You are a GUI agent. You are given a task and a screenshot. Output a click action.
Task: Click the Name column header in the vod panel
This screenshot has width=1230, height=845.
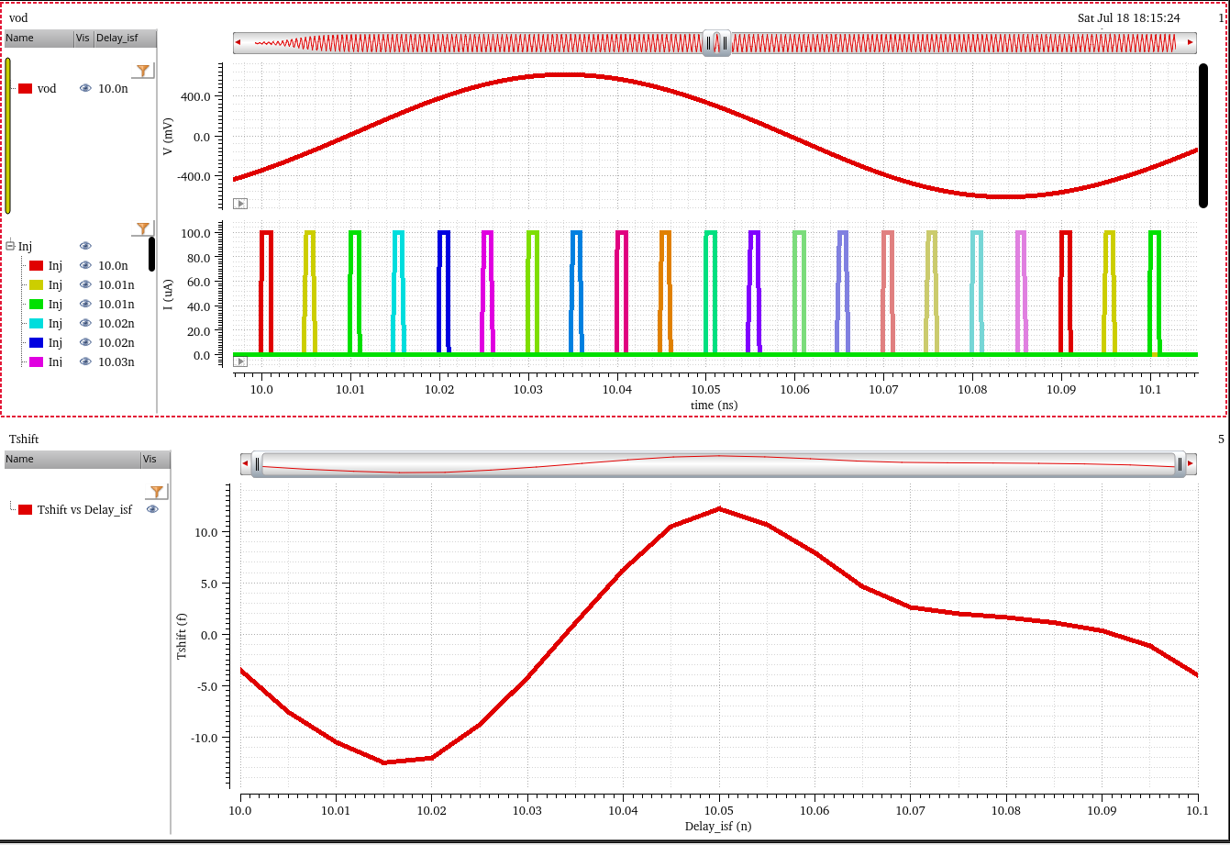tap(39, 38)
